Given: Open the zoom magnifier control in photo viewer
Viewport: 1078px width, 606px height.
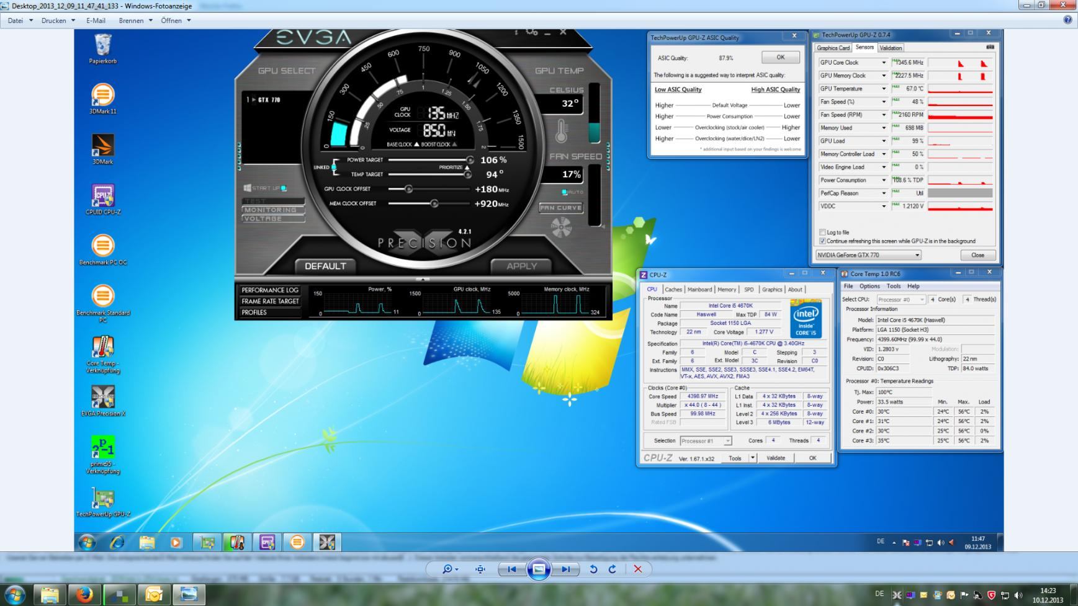Looking at the screenshot, I should tap(450, 569).
